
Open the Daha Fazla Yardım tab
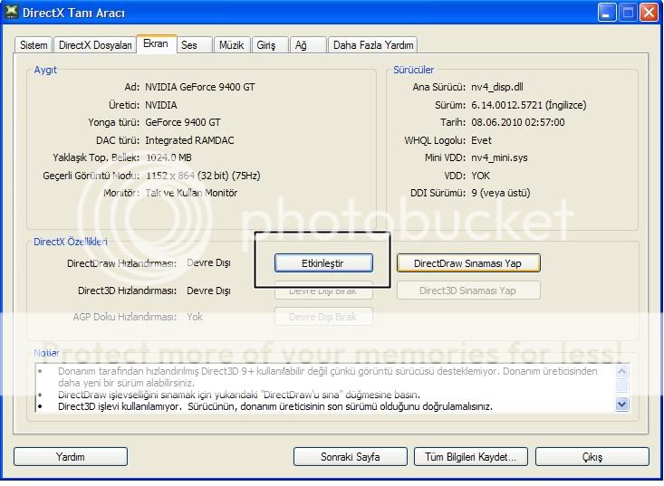pos(372,45)
